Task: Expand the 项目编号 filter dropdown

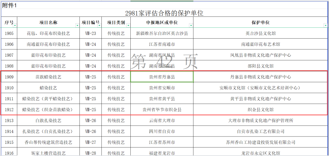Action: tap(99, 26)
